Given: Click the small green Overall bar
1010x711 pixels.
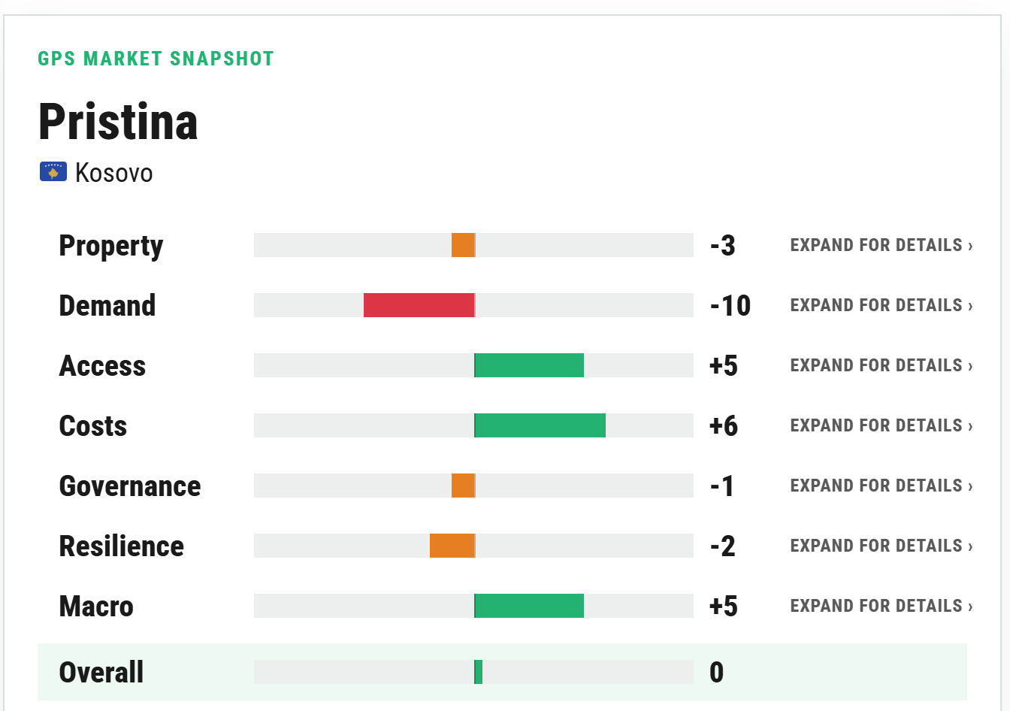Looking at the screenshot, I should coord(479,672).
